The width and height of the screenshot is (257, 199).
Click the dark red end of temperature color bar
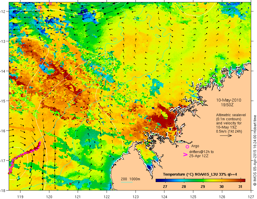coord(243,181)
